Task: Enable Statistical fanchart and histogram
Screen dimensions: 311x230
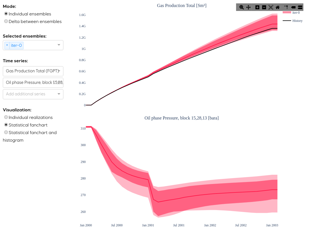Action: click(x=6, y=132)
